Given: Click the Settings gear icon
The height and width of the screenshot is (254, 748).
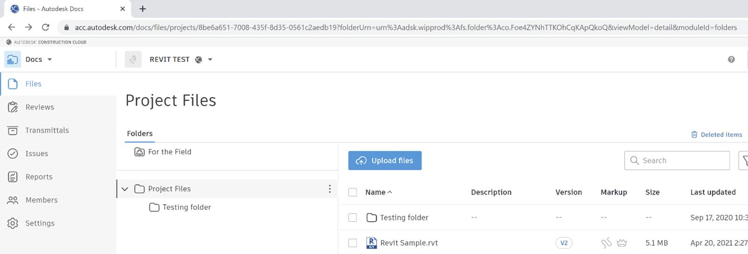Looking at the screenshot, I should (13, 223).
